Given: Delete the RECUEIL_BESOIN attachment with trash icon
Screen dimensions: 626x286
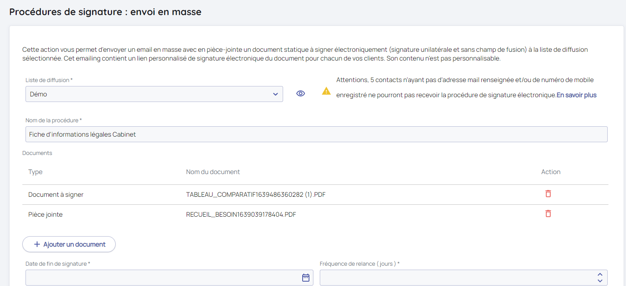Looking at the screenshot, I should [x=548, y=214].
